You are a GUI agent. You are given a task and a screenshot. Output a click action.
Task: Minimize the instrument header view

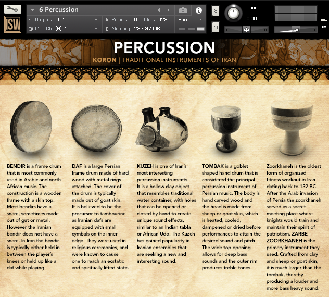tap(324, 13)
